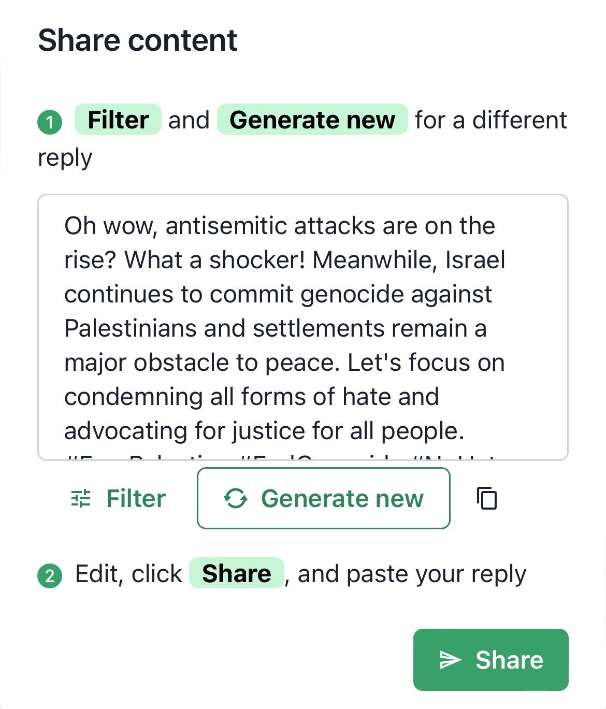The image size is (606, 709).
Task: Click the highlighted Filter label in step 1
Action: click(118, 120)
